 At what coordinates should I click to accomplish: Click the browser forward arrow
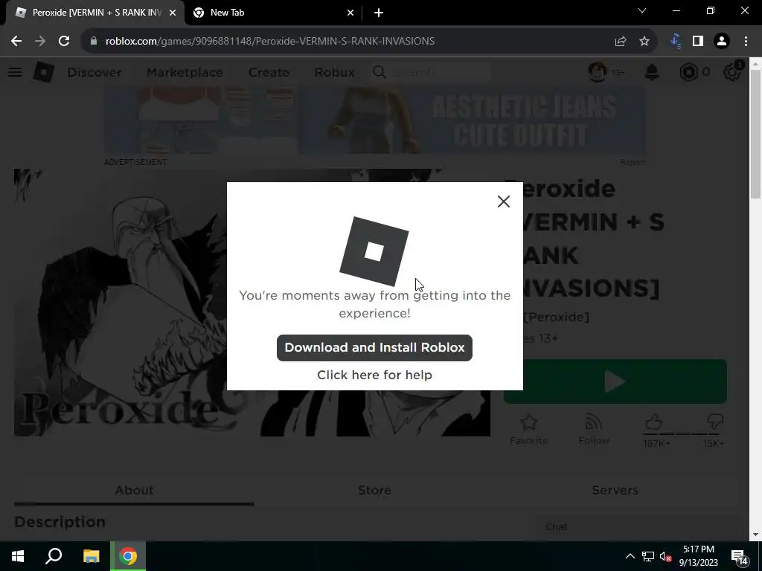pos(40,42)
